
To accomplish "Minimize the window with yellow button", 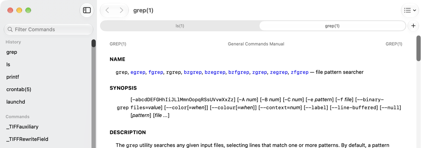I will [x=19, y=10].
